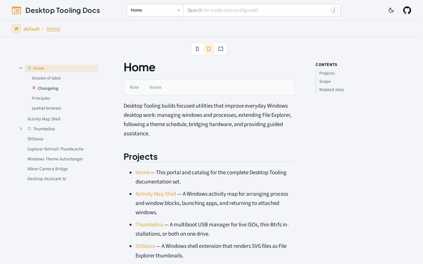Expand the Thumbelina tree section chevron

pos(21,129)
